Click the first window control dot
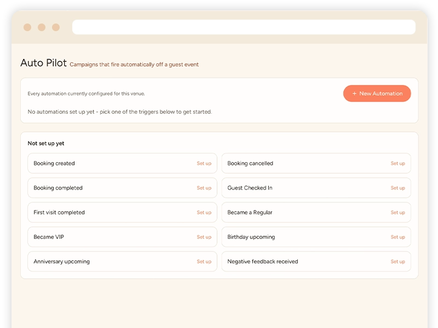 (27, 27)
